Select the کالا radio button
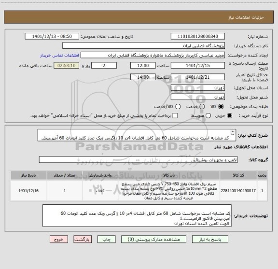 (221, 106)
